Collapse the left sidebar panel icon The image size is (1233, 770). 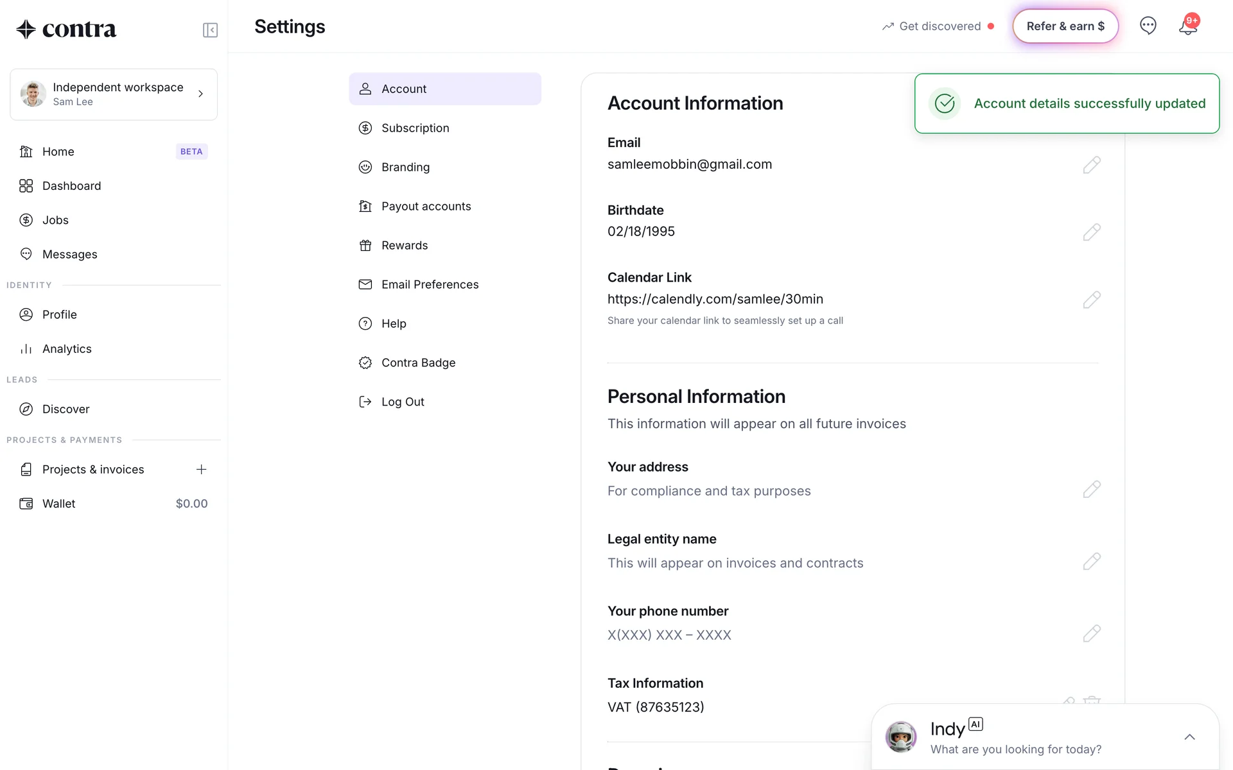210,30
